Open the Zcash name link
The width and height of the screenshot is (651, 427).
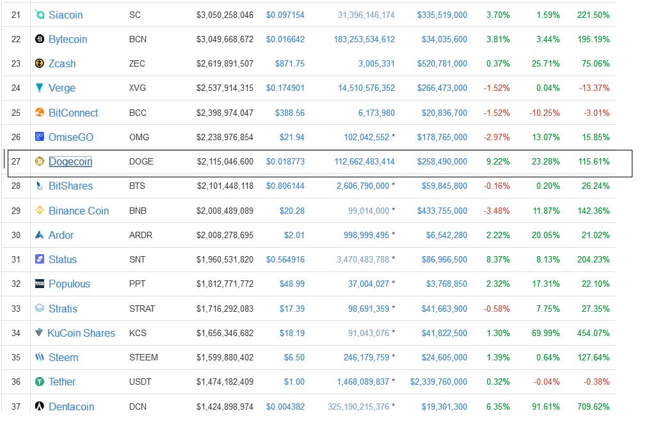click(62, 63)
